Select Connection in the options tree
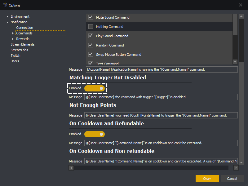 click(24, 28)
